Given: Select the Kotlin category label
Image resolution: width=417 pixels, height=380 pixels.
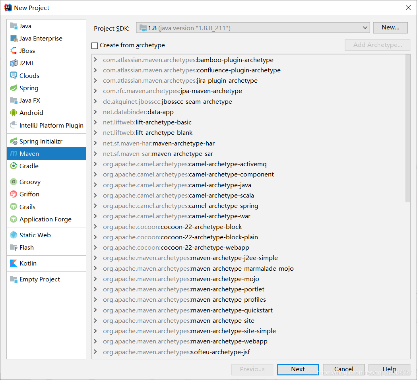Looking at the screenshot, I should pyautogui.click(x=28, y=263).
